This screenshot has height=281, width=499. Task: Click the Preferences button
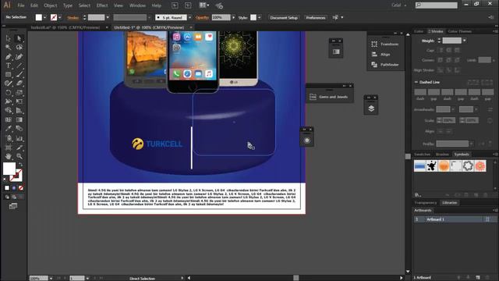[x=316, y=17]
